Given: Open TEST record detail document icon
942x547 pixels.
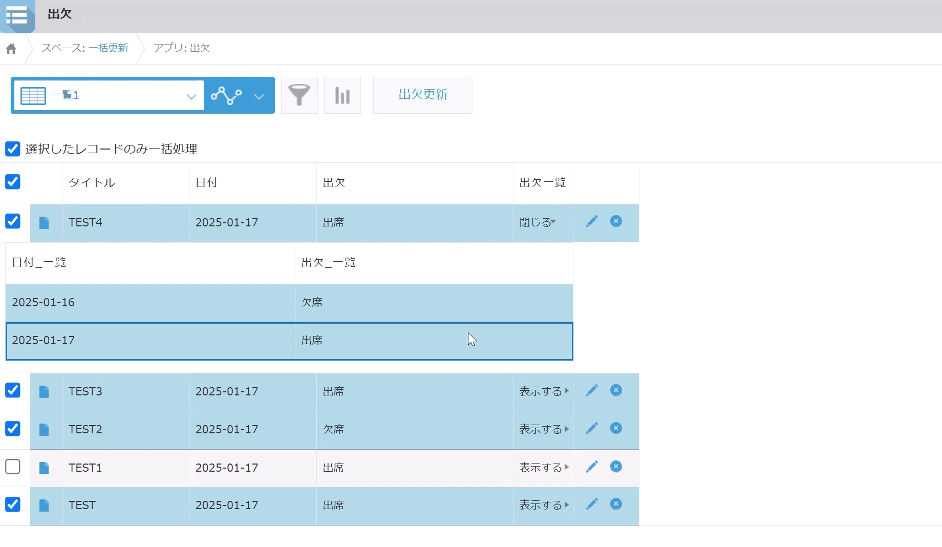Looking at the screenshot, I should point(44,505).
